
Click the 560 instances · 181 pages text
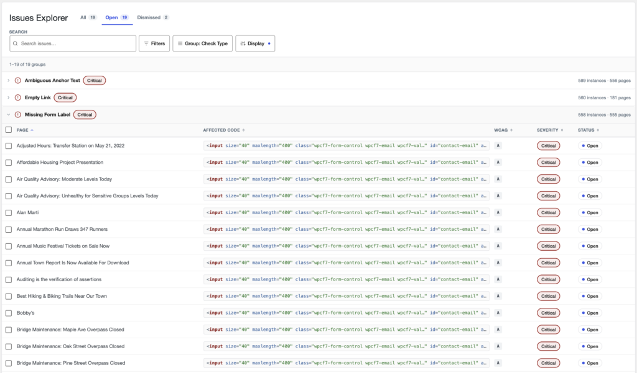point(604,97)
